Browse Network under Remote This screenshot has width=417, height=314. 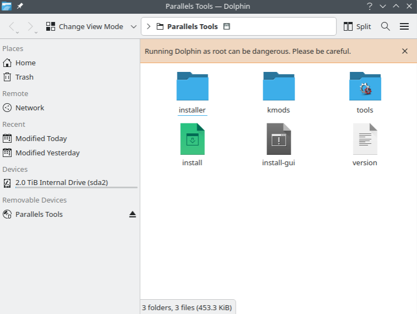pos(30,108)
